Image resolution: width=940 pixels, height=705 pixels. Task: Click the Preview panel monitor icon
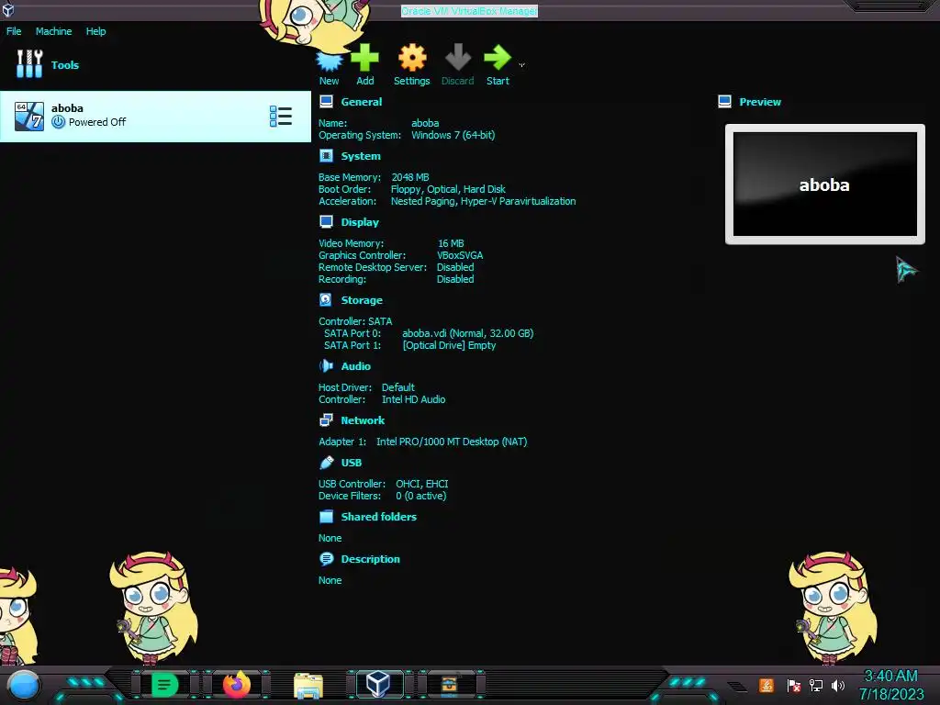click(x=725, y=102)
